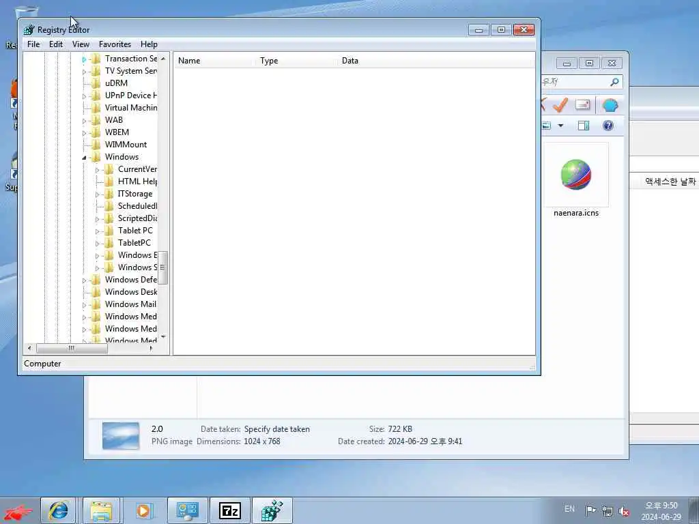The image size is (699, 524).
Task: Open the clock showing 2024-06-29
Action: 661,511
